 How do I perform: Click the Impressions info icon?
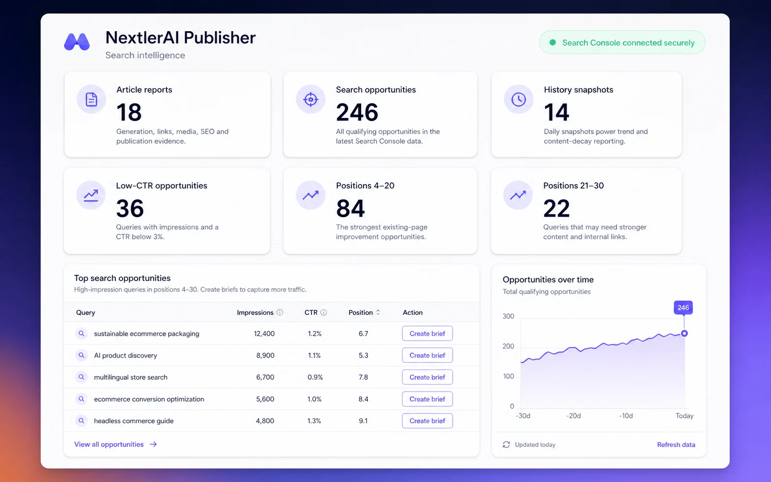pyautogui.click(x=280, y=312)
